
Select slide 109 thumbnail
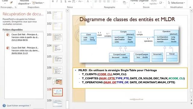[x=58, y=103]
